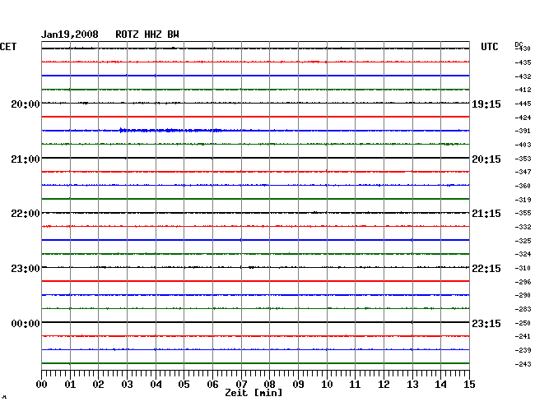The width and height of the screenshot is (535, 406).
Task: Select the 00:00 CET time label
Action: click(26, 323)
